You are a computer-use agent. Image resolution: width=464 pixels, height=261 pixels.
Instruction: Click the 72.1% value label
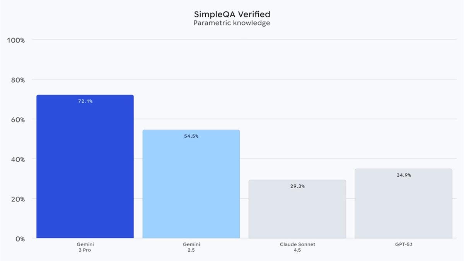tap(85, 101)
